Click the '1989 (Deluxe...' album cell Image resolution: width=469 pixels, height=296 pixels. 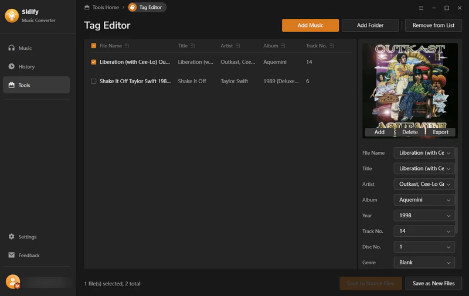[281, 81]
